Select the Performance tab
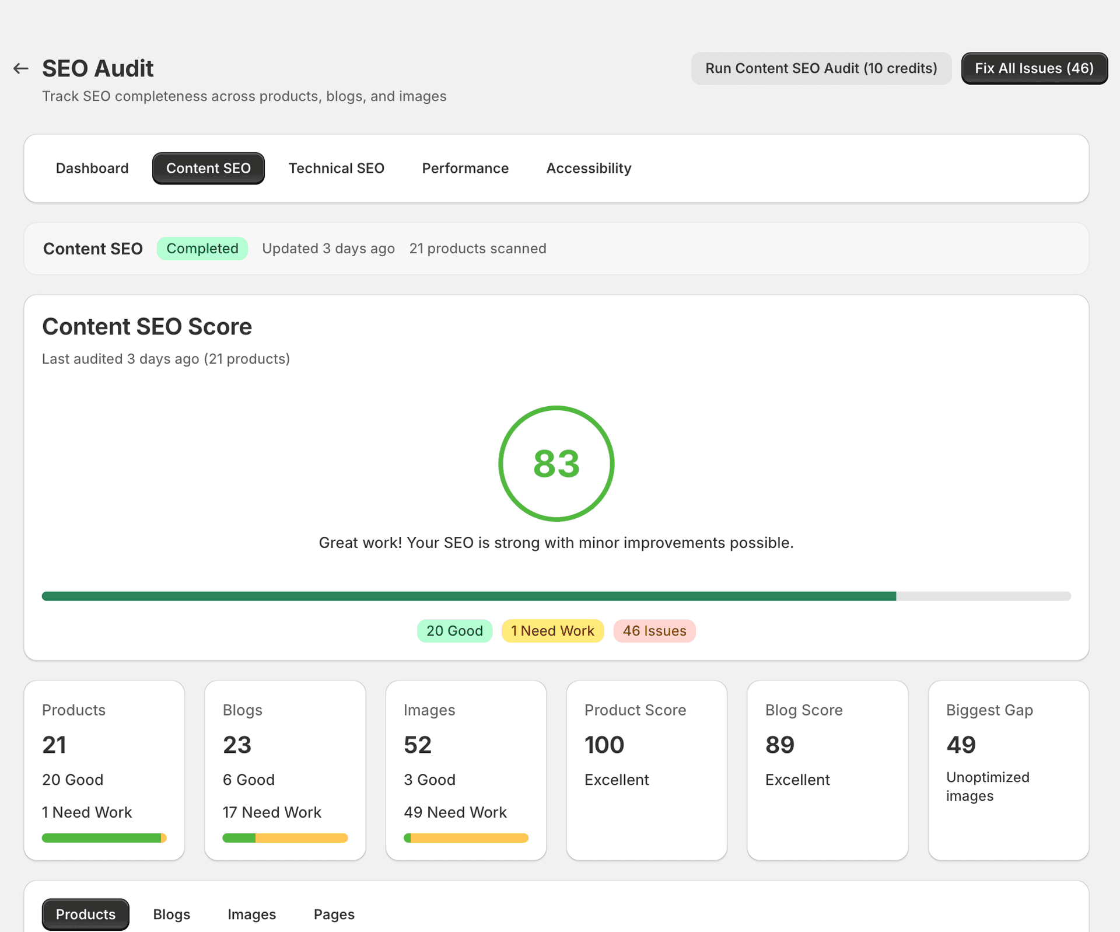 pyautogui.click(x=465, y=168)
